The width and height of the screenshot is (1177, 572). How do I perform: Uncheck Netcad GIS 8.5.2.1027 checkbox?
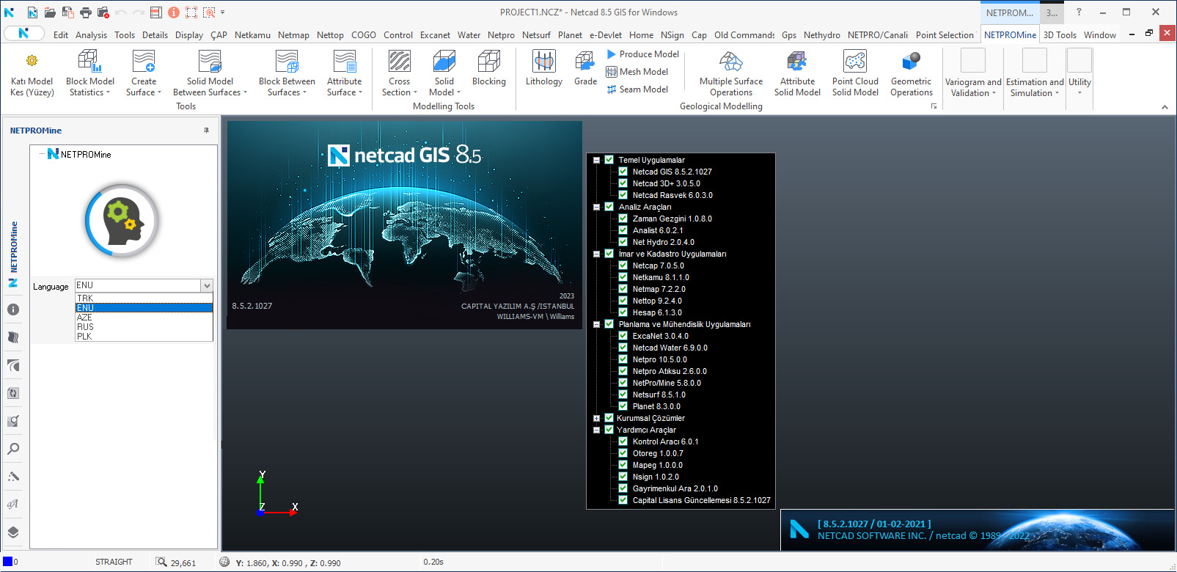click(623, 172)
